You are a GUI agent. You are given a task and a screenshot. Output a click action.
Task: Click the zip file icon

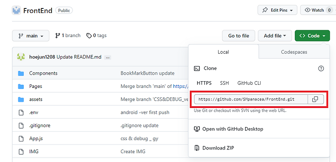click(x=197, y=148)
